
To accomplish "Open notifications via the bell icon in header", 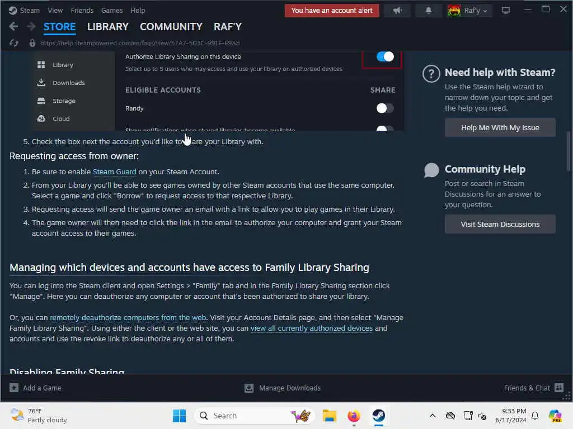I will pyautogui.click(x=428, y=11).
